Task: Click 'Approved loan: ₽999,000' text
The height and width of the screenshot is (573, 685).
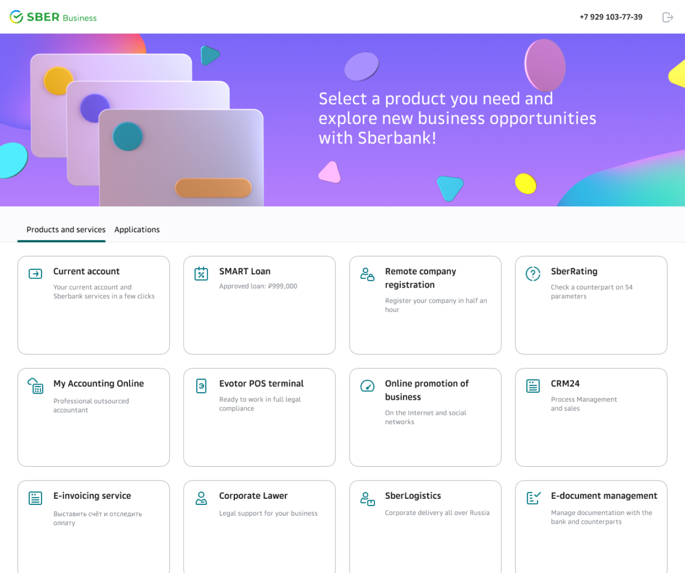Action: (258, 286)
